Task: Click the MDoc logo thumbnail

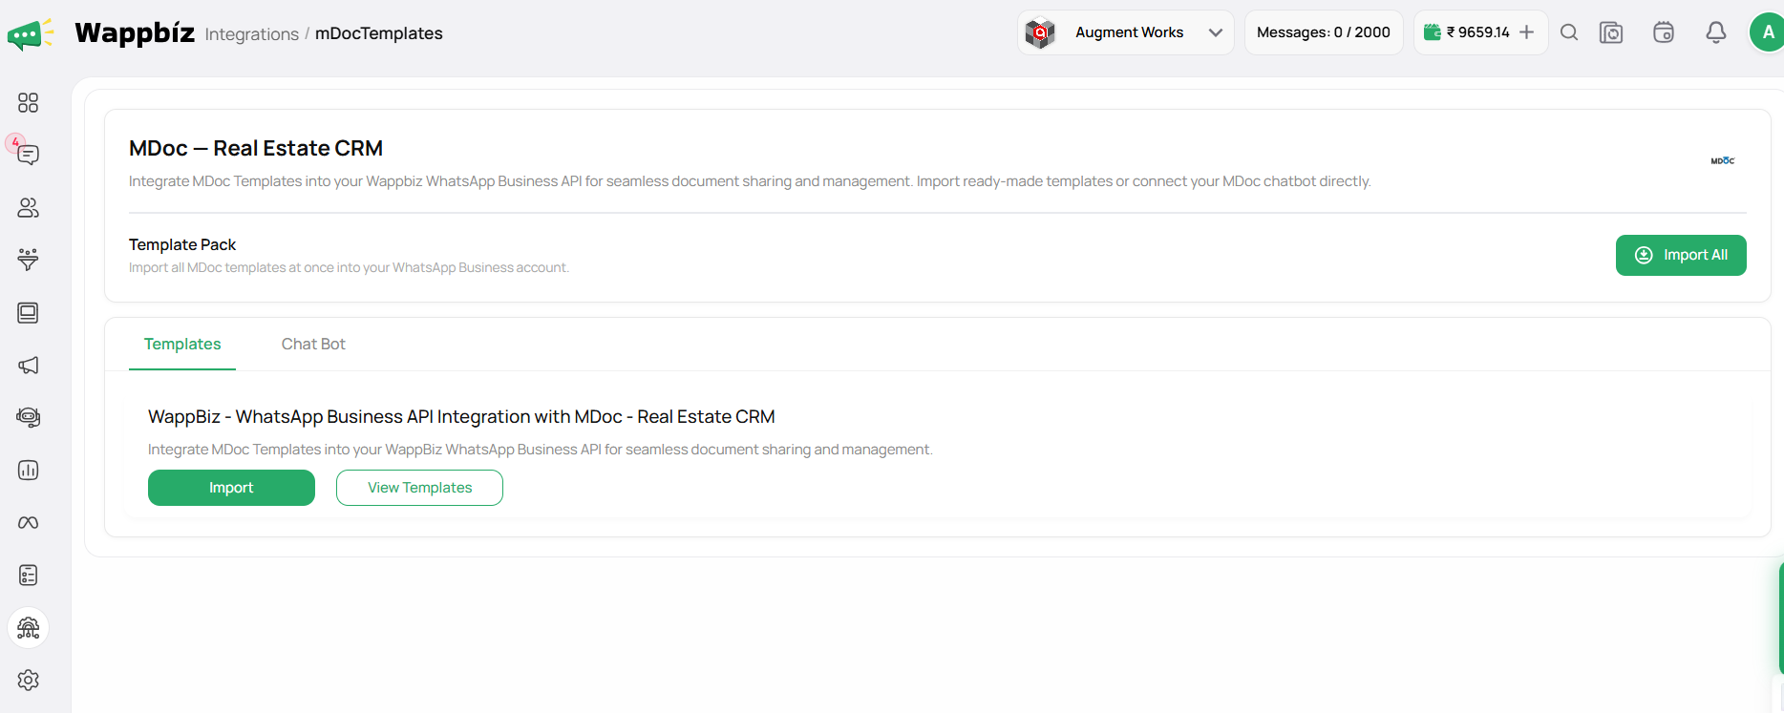Action: click(x=1723, y=160)
